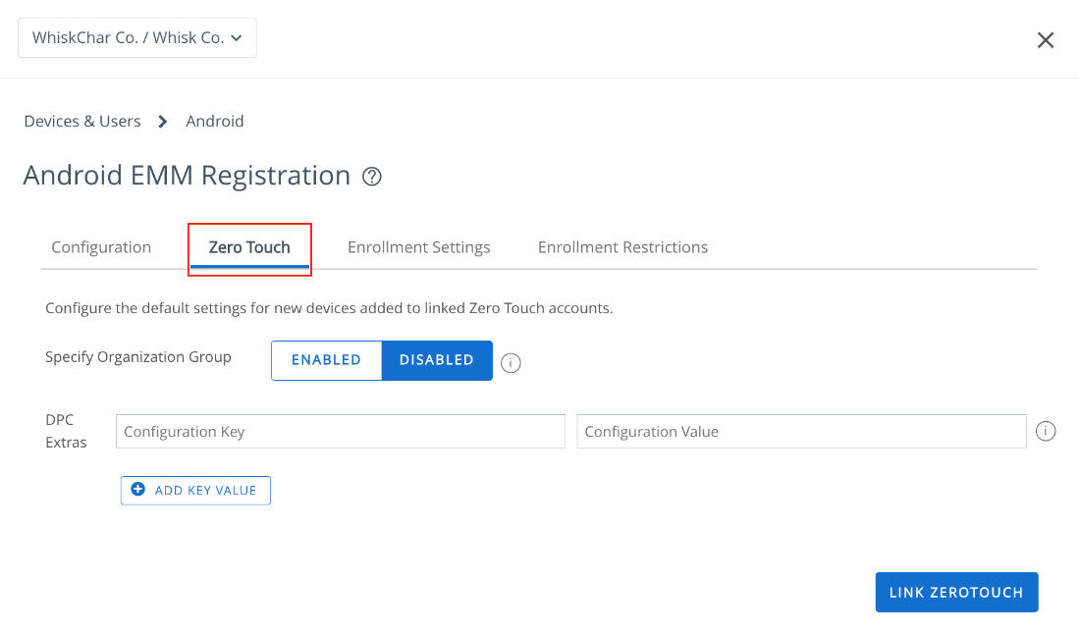The height and width of the screenshot is (634, 1079).
Task: Click the Android breadcrumb link
Action: pyautogui.click(x=215, y=121)
